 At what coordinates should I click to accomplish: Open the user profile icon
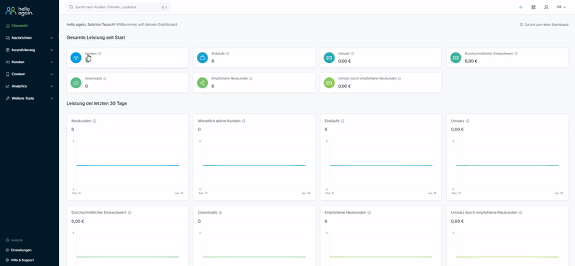tap(546, 7)
